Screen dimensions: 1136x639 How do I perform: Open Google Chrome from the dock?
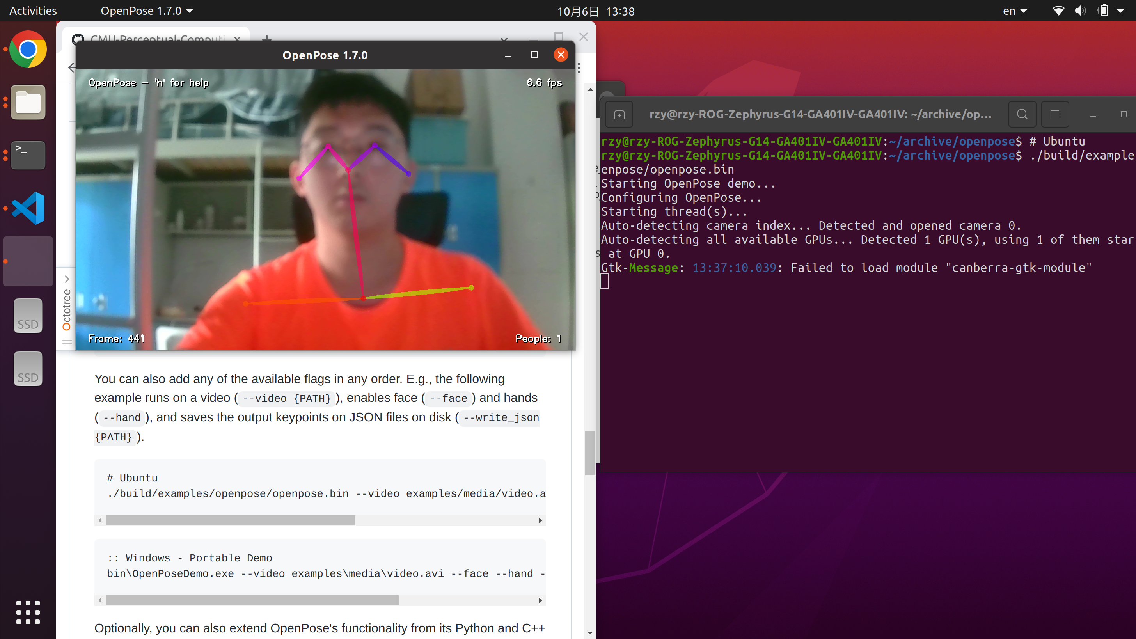tap(28, 50)
